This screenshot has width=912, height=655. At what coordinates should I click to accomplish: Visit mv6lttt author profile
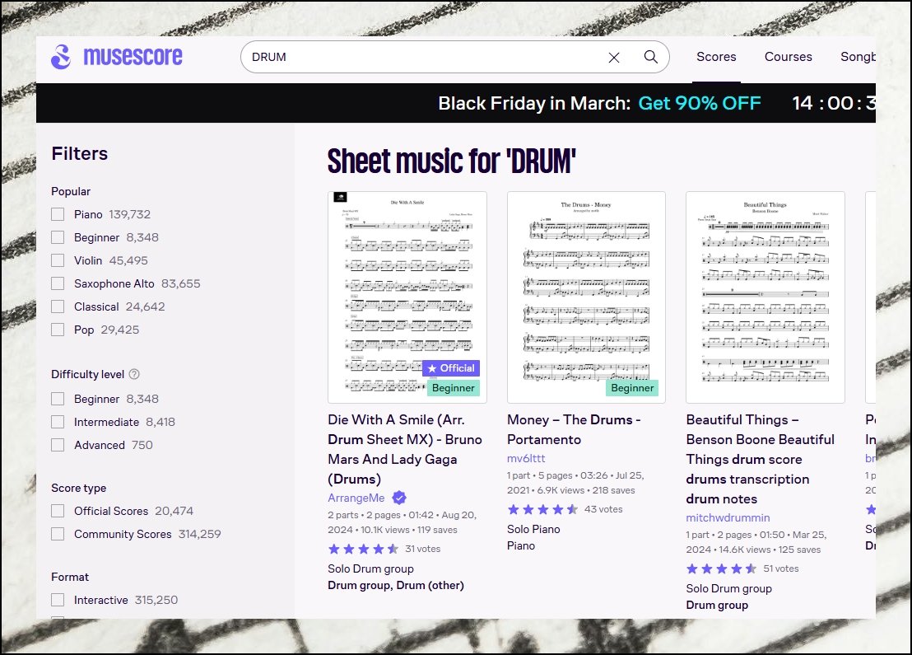(x=526, y=458)
